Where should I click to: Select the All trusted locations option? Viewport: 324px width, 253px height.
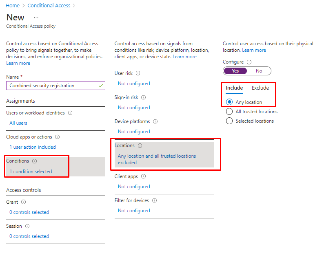tap(229, 112)
